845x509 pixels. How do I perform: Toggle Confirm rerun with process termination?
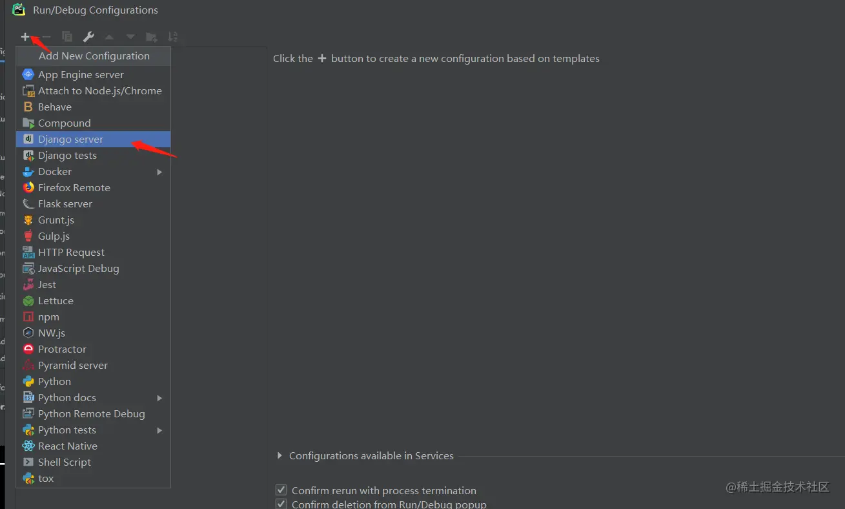[x=281, y=490]
